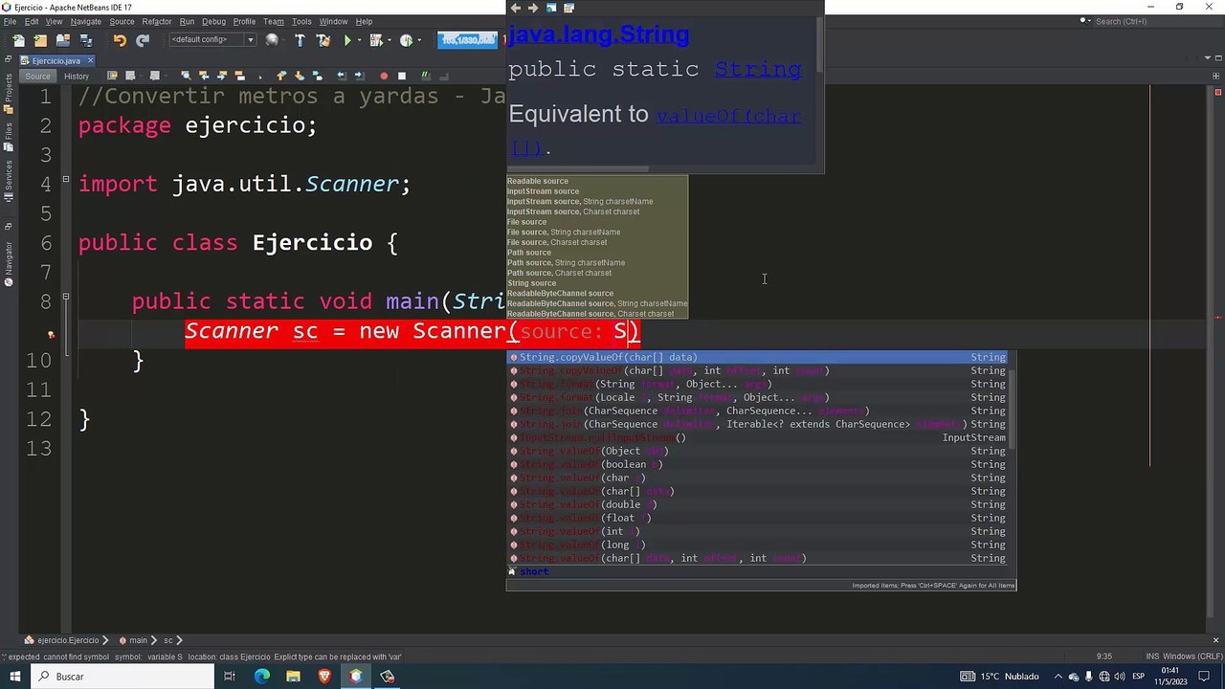Image resolution: width=1225 pixels, height=689 pixels.
Task: Click the Previous Bookmark icon
Action: [281, 76]
